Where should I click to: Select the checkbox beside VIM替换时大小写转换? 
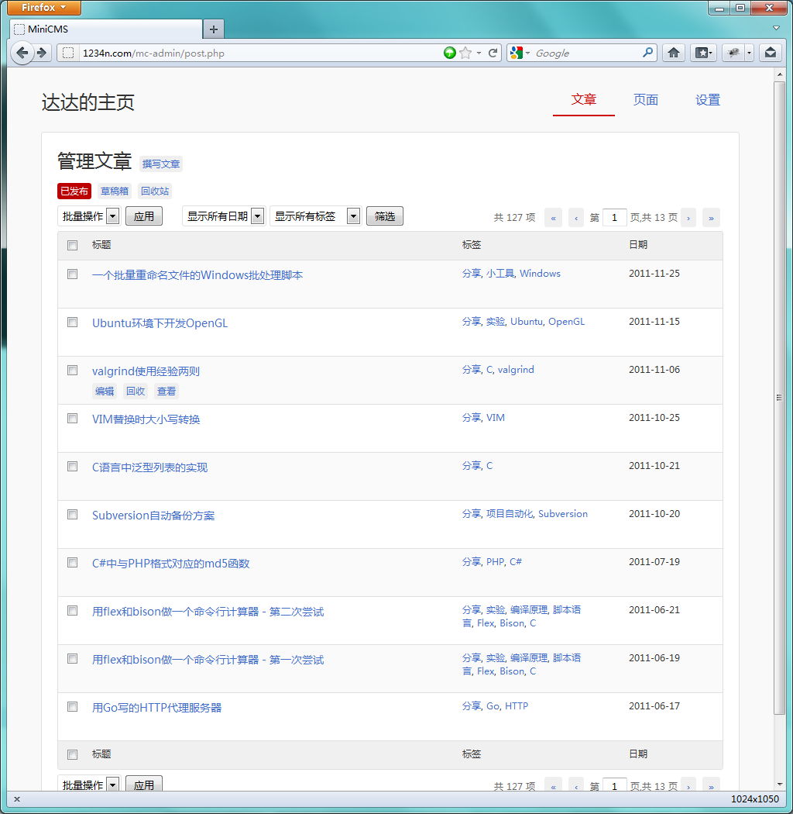tap(73, 419)
